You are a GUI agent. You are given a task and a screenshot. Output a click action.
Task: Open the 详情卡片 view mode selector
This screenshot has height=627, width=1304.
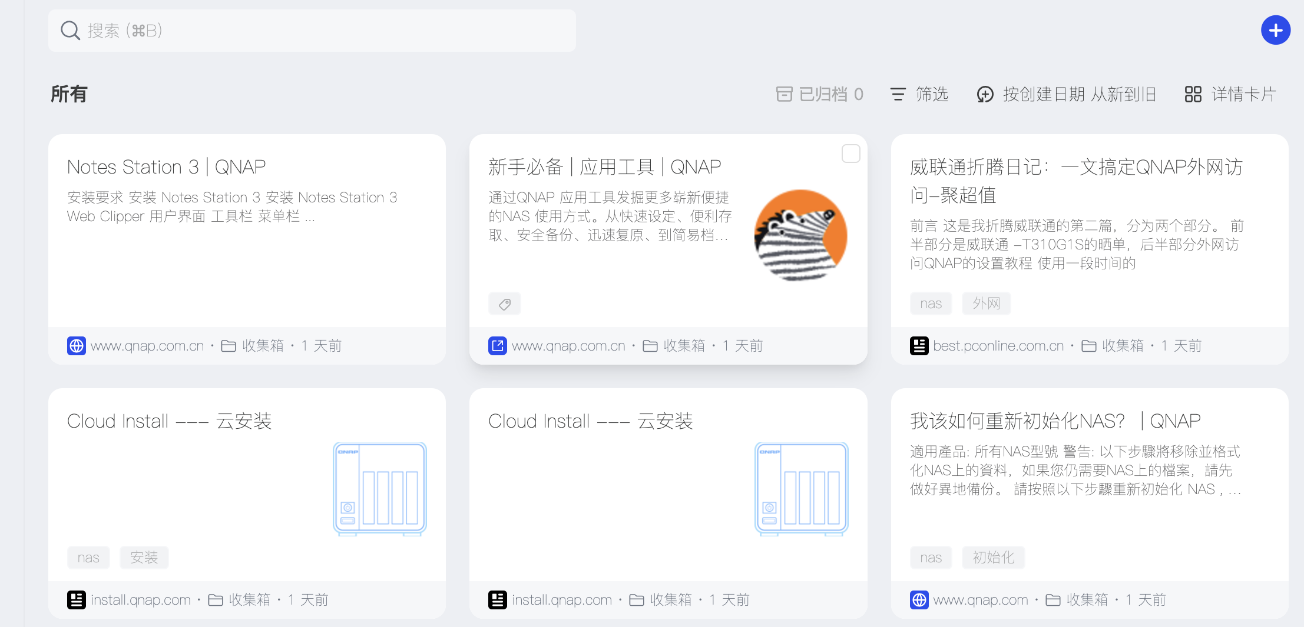click(1230, 94)
